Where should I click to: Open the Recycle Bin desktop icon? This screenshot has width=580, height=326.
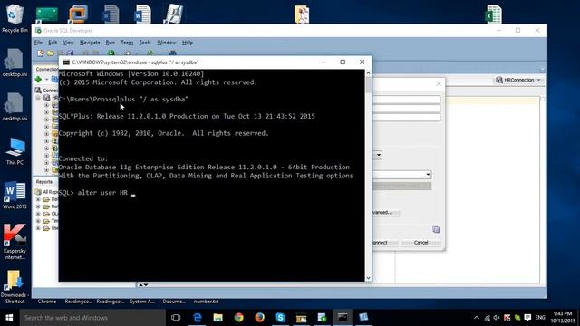click(14, 18)
